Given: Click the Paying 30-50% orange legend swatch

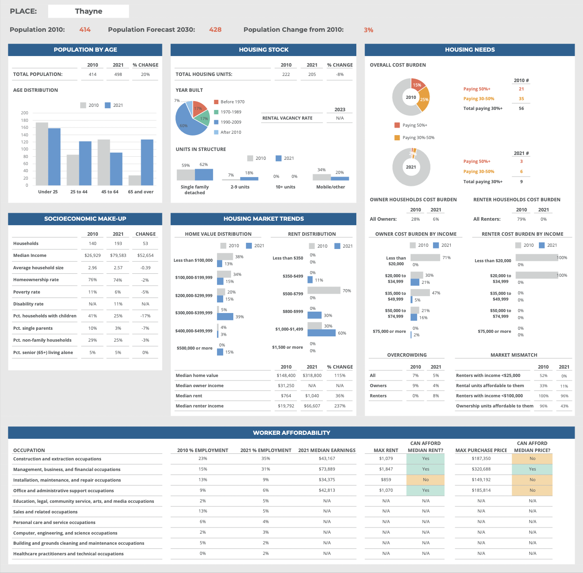Looking at the screenshot, I should (x=397, y=138).
